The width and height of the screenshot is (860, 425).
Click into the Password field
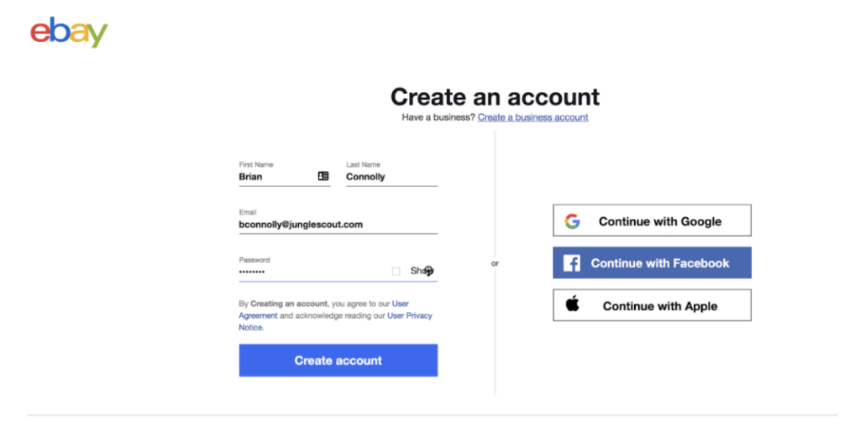pos(311,272)
